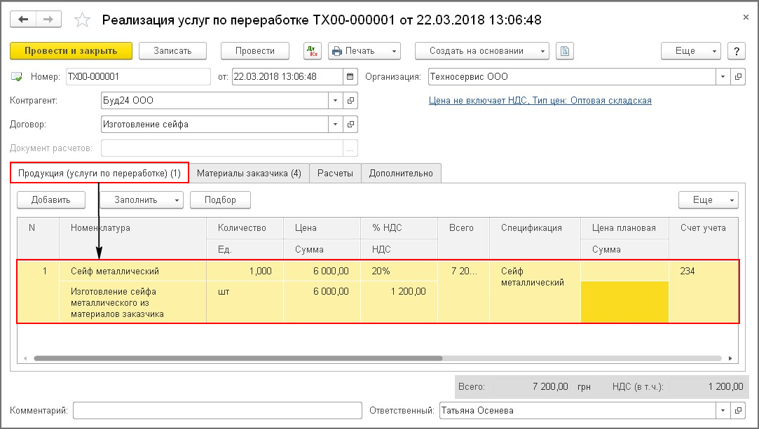Open Договор record with open icon
The image size is (759, 429).
tap(350, 125)
